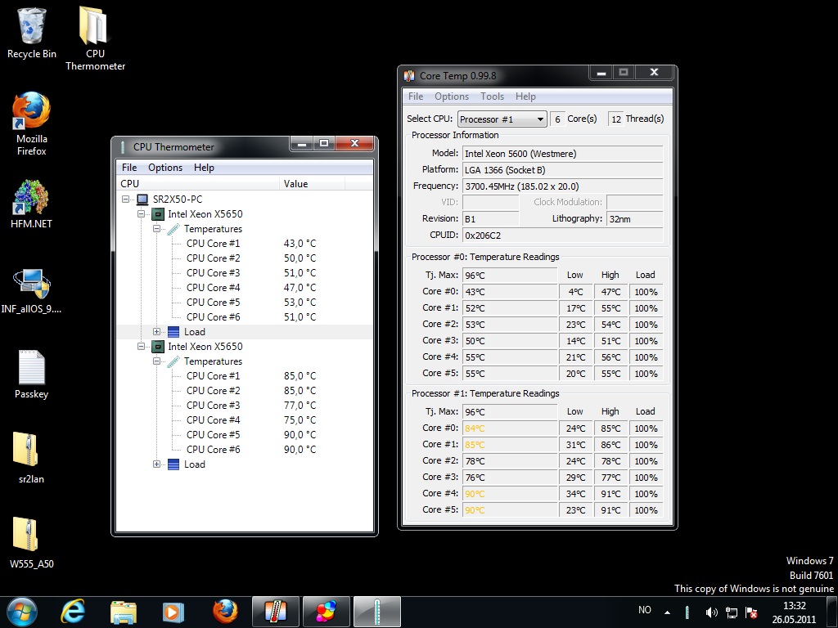Click the Frequency field 3700.45MHz
838x628 pixels.
(562, 186)
